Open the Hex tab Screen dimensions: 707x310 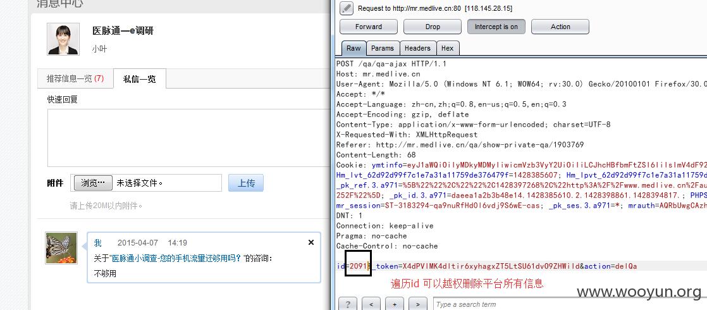tap(447, 48)
